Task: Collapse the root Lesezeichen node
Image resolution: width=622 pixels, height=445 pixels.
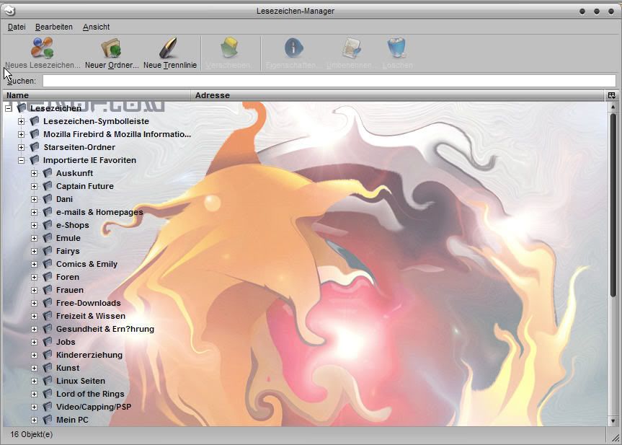Action: [9, 108]
